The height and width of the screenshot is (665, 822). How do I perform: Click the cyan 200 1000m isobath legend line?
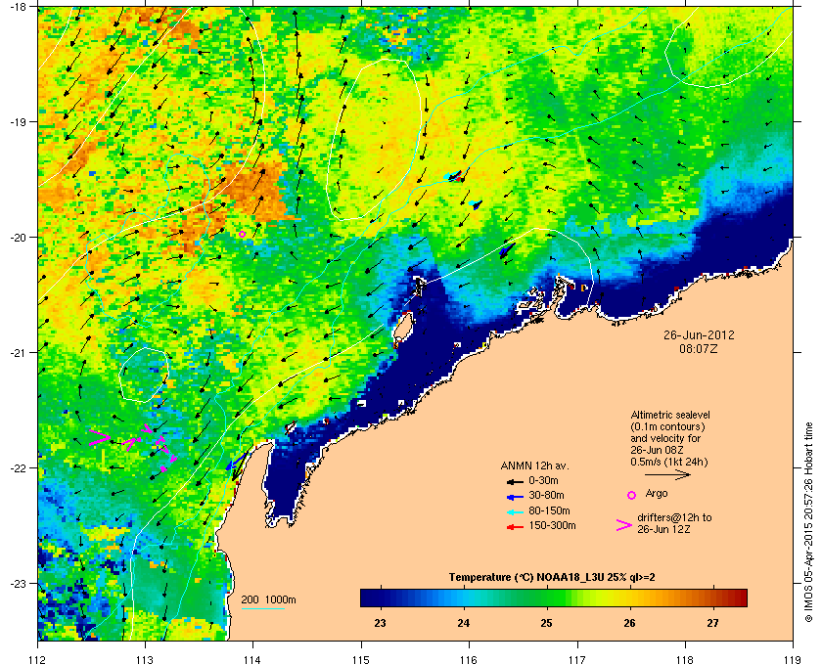[x=262, y=608]
